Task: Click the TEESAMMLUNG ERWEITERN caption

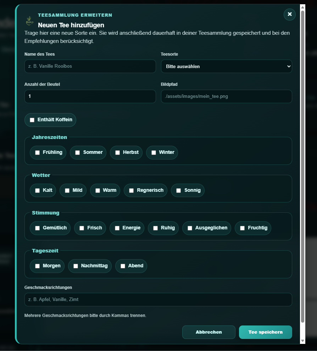Action: tap(75, 15)
